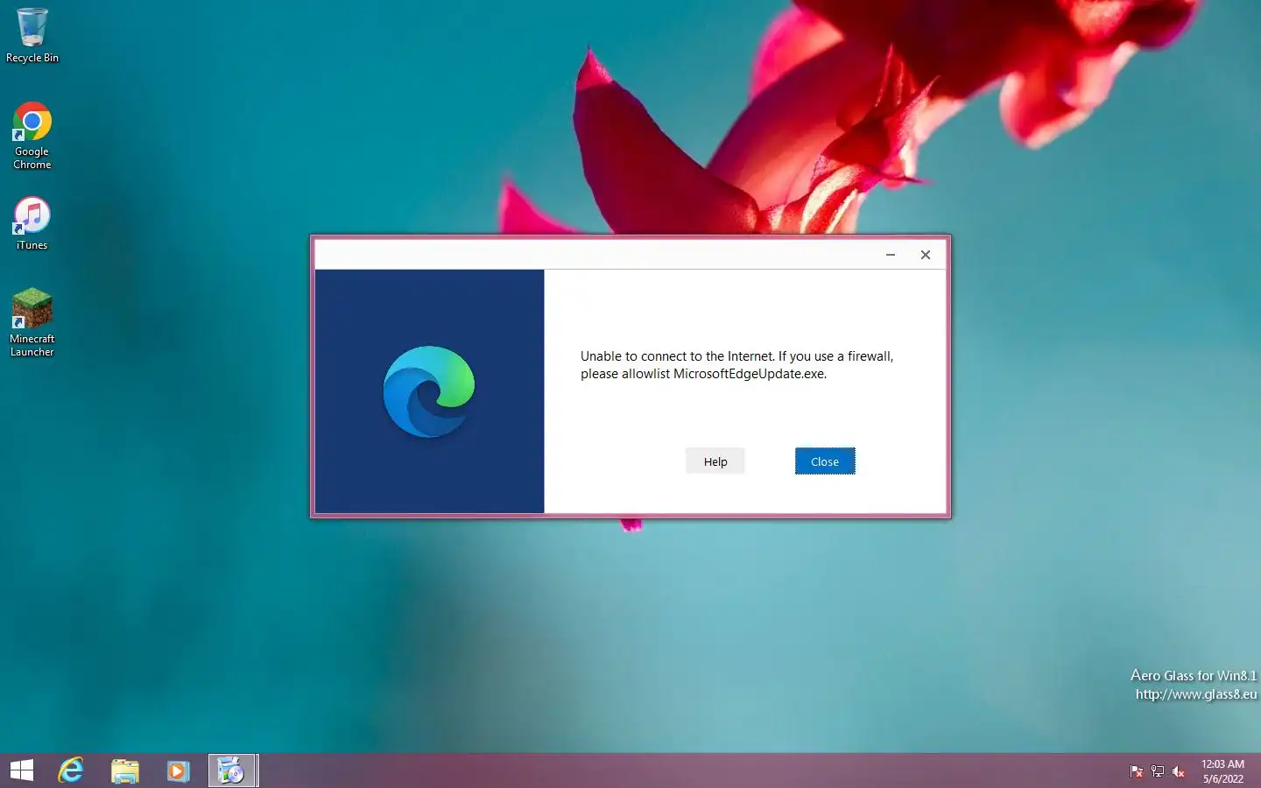This screenshot has height=788, width=1261.
Task: Open the clock showing 12:03 AM
Action: coord(1222,771)
